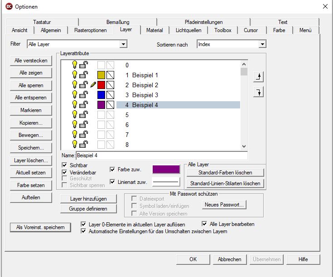333x277 pixels.
Task: Click the pencil icon on Beispiel 2
Action: (93, 85)
